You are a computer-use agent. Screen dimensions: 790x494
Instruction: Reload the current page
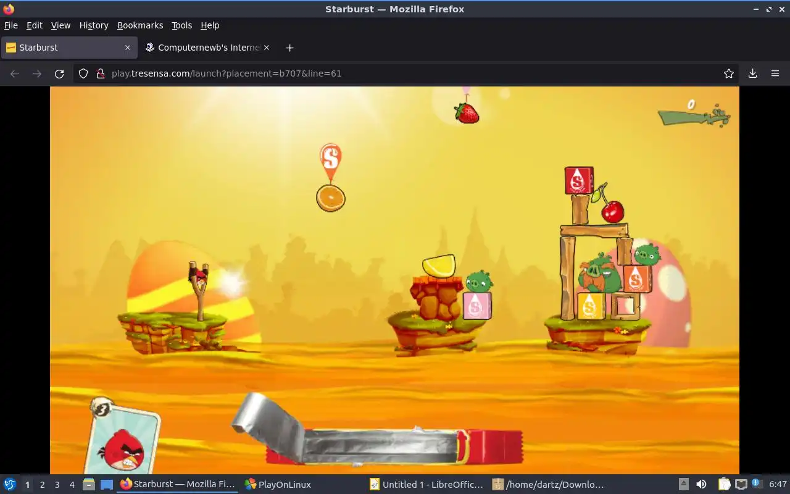(59, 73)
